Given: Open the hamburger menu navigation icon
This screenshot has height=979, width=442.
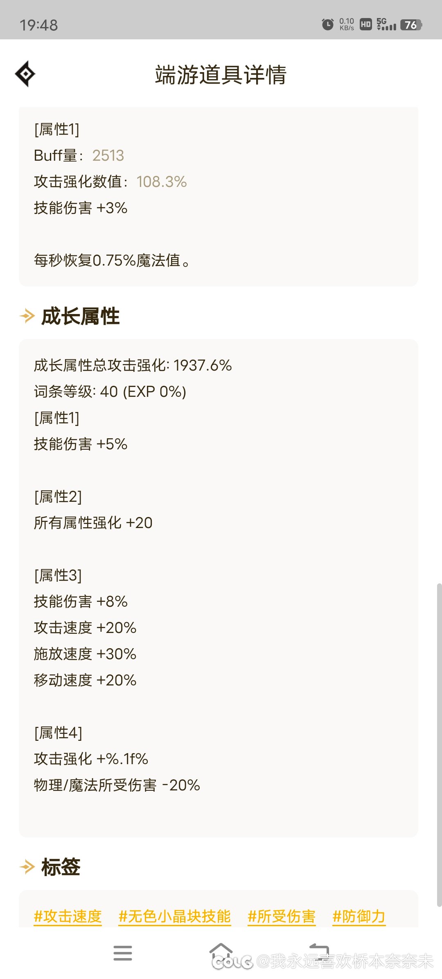Looking at the screenshot, I should pyautogui.click(x=123, y=953).
